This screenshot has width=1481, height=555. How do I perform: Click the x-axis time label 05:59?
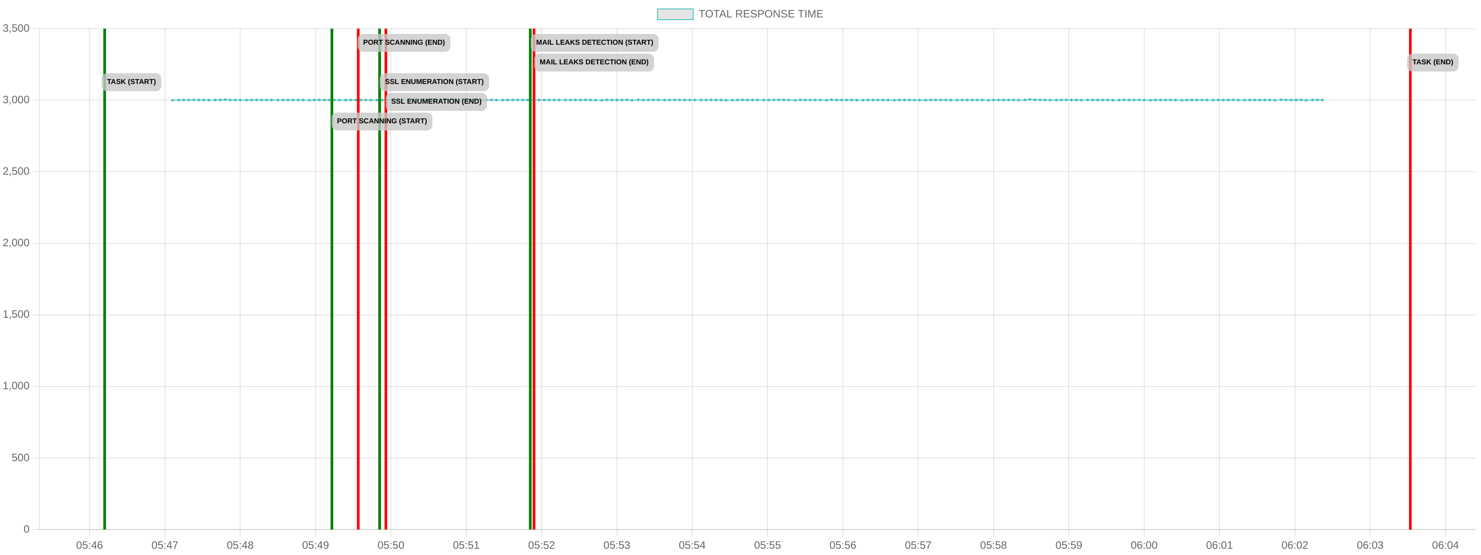[1069, 545]
